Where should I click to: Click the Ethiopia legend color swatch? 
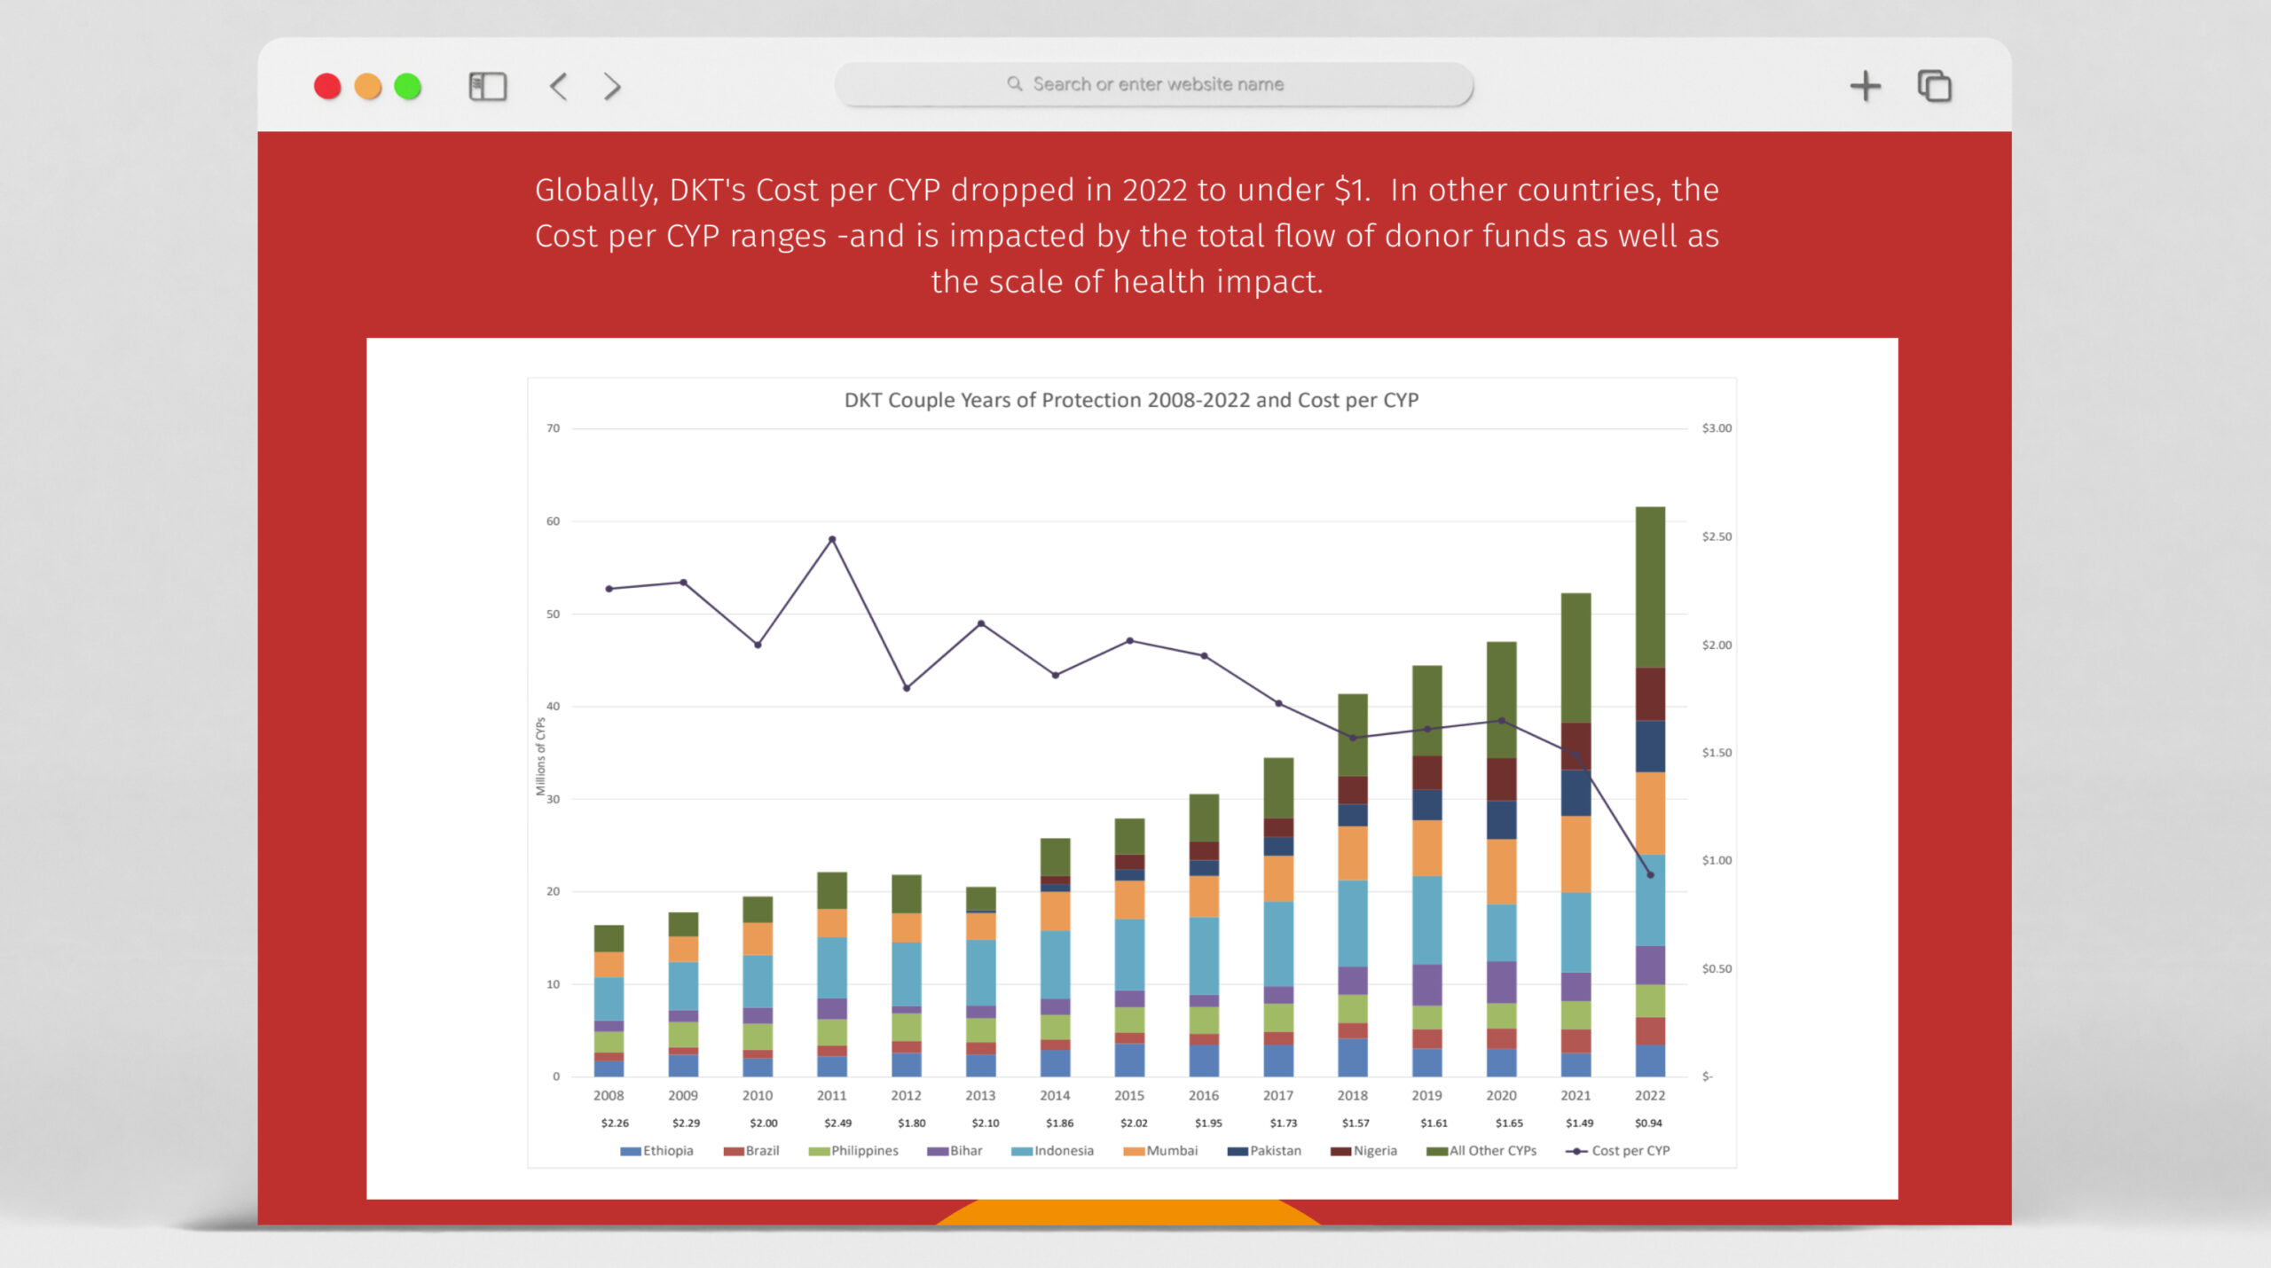(x=630, y=1151)
